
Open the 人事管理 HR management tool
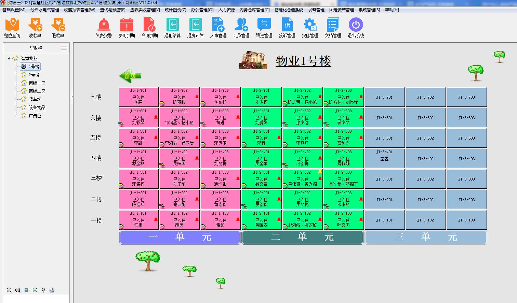tap(218, 28)
